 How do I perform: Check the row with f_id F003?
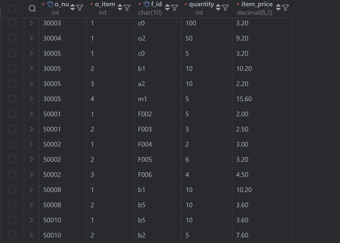click(12, 129)
